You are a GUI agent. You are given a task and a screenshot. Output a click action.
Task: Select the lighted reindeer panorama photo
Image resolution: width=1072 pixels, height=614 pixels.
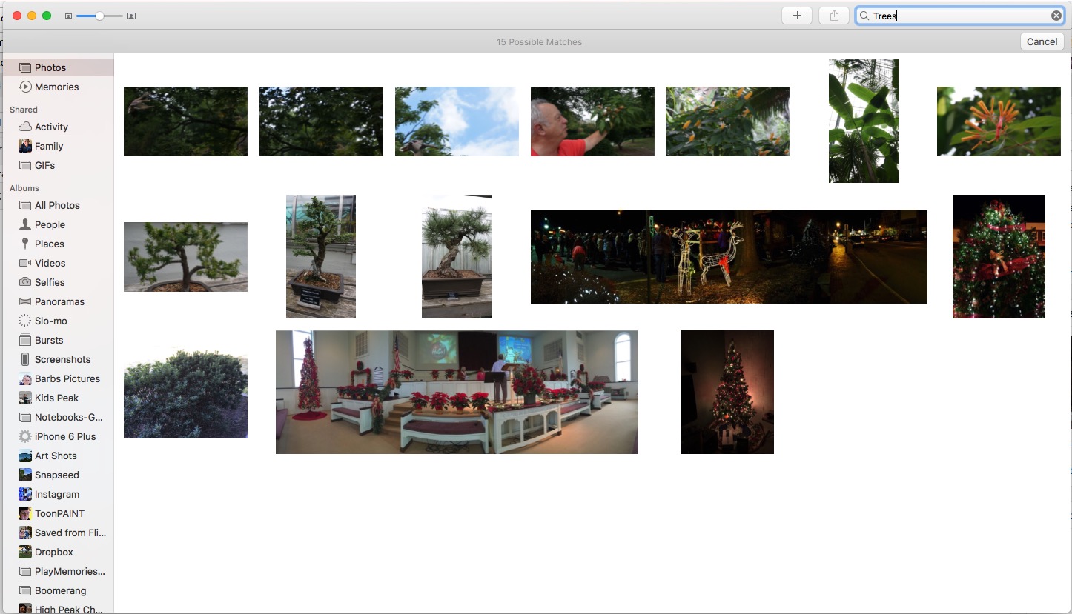[729, 256]
